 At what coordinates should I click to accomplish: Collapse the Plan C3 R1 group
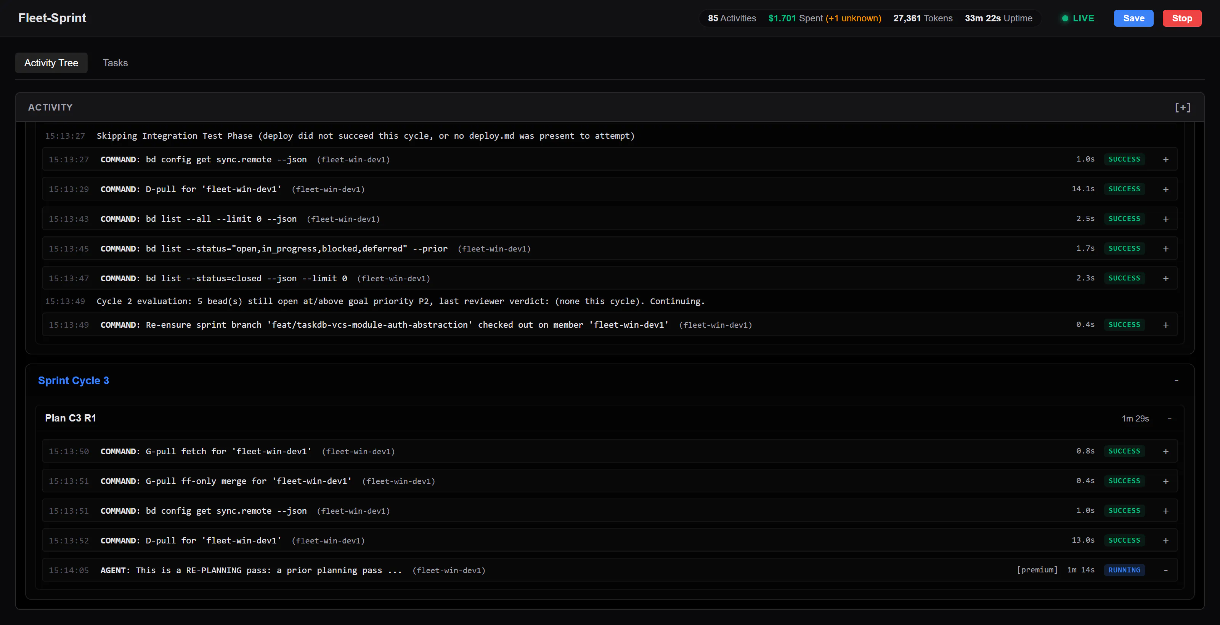tap(1170, 418)
